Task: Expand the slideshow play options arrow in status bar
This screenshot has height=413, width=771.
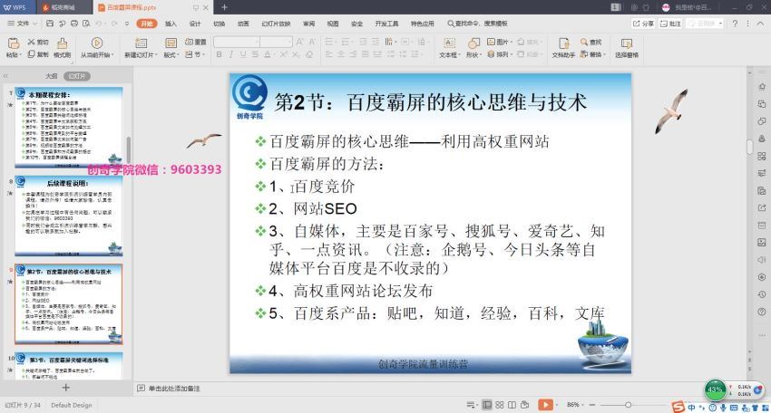Action: pos(557,405)
